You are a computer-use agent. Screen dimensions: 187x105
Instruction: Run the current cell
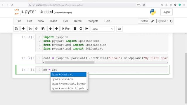[x=66, y=29]
